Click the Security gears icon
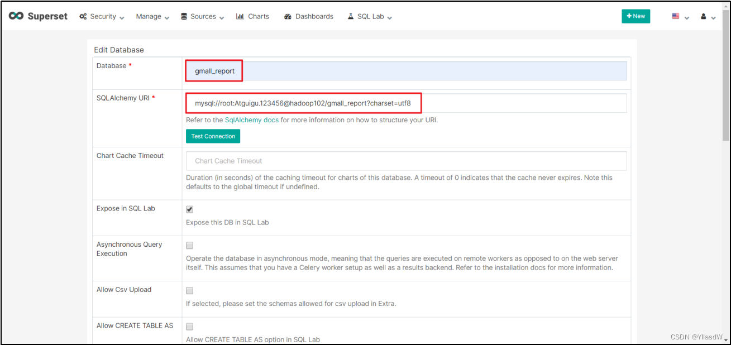Screen dimensions: 731x345 pyautogui.click(x=83, y=17)
